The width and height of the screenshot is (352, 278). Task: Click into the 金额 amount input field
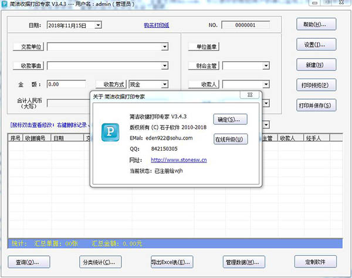tap(66, 84)
